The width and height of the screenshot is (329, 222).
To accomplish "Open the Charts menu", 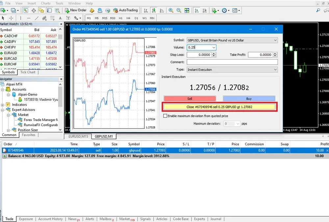I will tap(46, 3).
